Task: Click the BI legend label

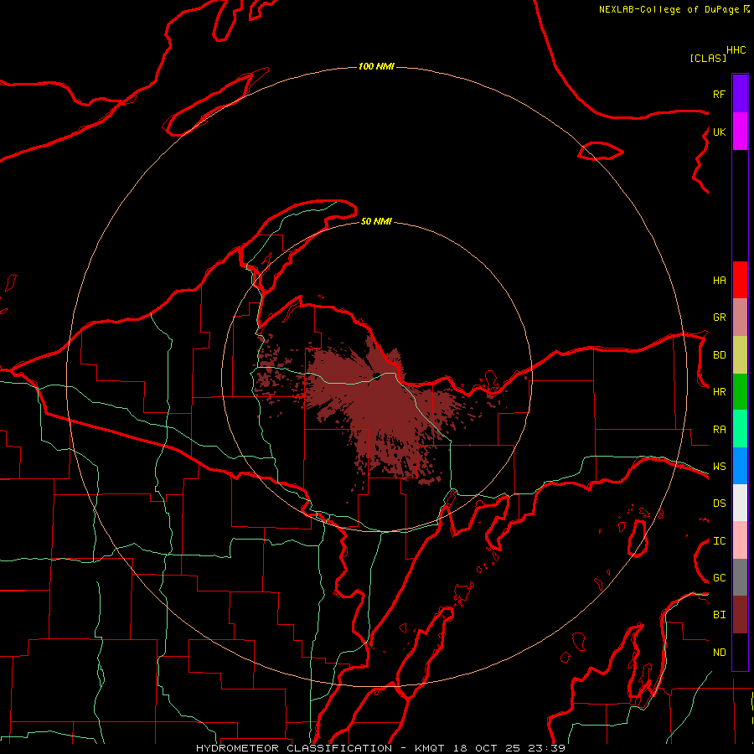Action: tap(719, 615)
